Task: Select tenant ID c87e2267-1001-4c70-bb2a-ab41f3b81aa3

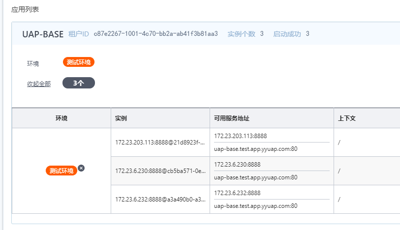Action: coord(156,34)
